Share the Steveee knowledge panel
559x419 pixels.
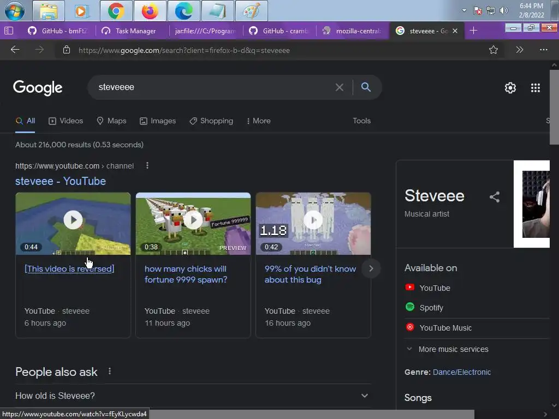495,197
